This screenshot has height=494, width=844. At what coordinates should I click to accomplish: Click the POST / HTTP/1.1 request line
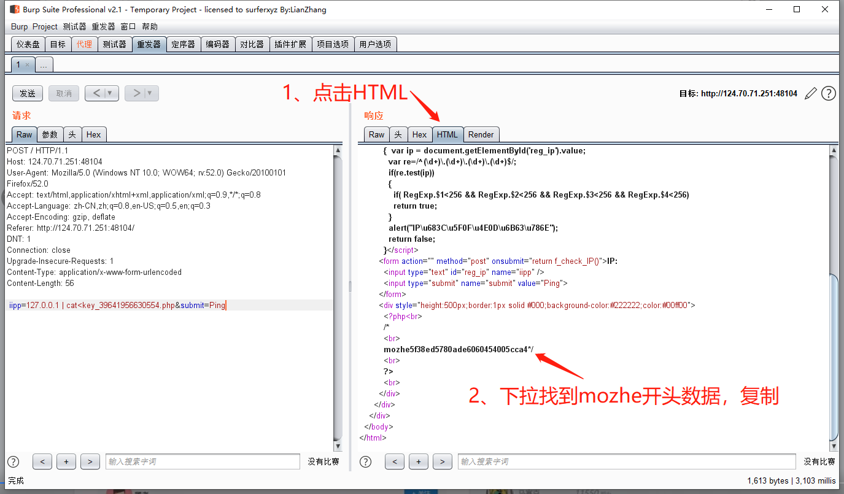37,150
